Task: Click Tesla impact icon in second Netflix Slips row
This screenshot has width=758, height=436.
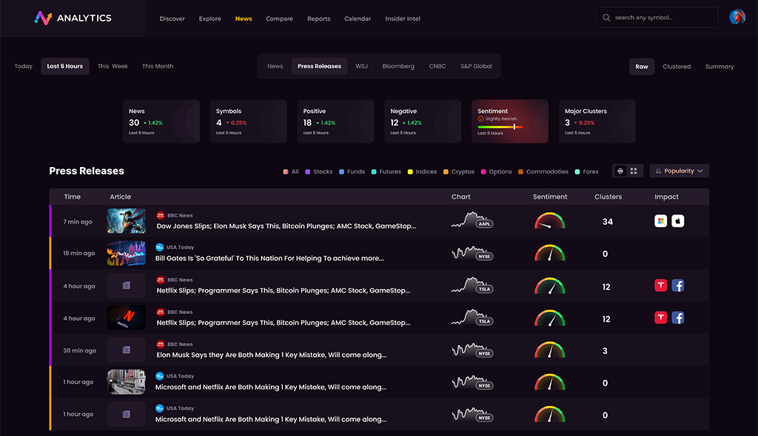Action: click(x=660, y=318)
